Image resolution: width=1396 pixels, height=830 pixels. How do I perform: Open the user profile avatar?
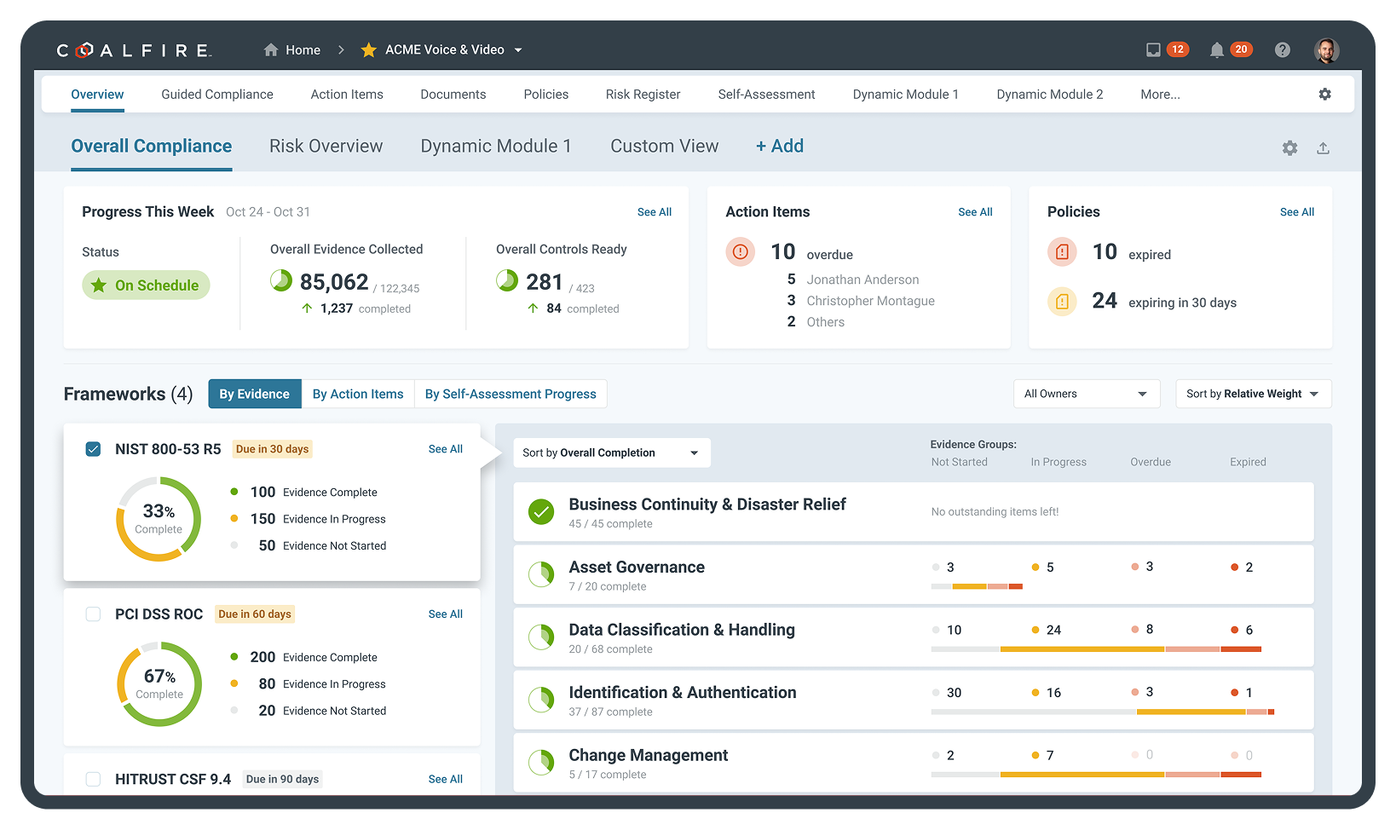pos(1326,50)
